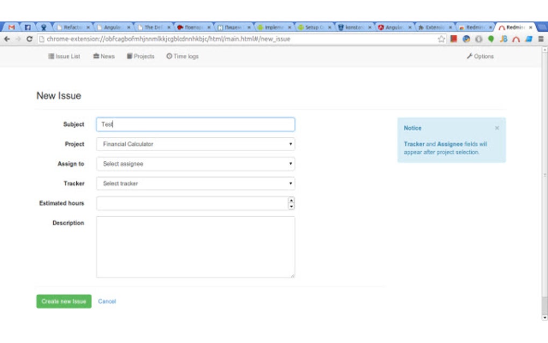548x343 pixels.
Task: Open Time logs
Action: click(x=183, y=56)
